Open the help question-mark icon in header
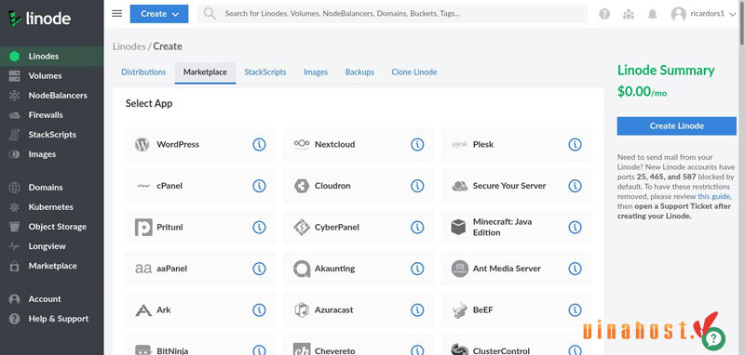745x355 pixels. pyautogui.click(x=604, y=14)
